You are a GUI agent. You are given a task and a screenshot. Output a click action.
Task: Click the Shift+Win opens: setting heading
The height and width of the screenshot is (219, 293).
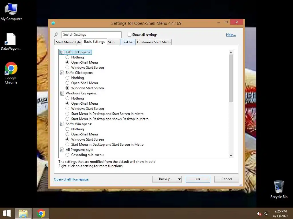[x=79, y=124]
